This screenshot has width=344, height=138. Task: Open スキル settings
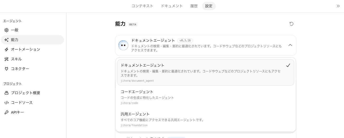click(33, 59)
